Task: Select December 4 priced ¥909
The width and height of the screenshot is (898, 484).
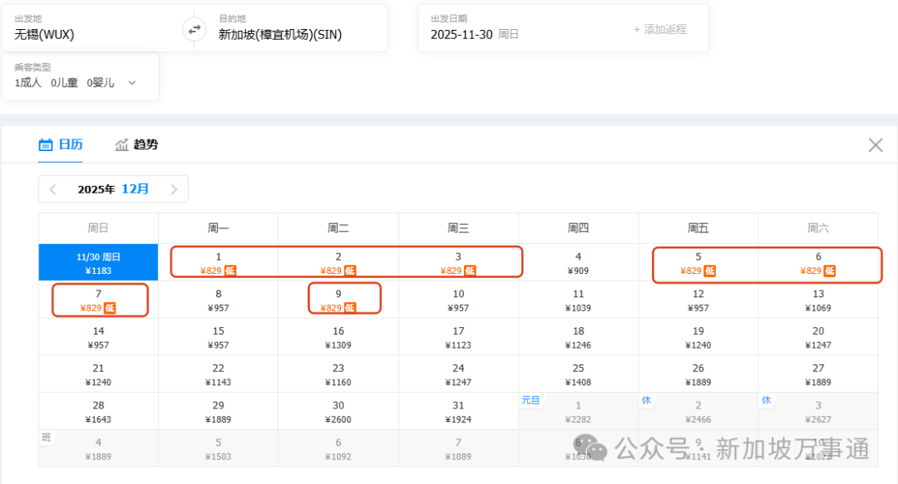Action: [579, 262]
